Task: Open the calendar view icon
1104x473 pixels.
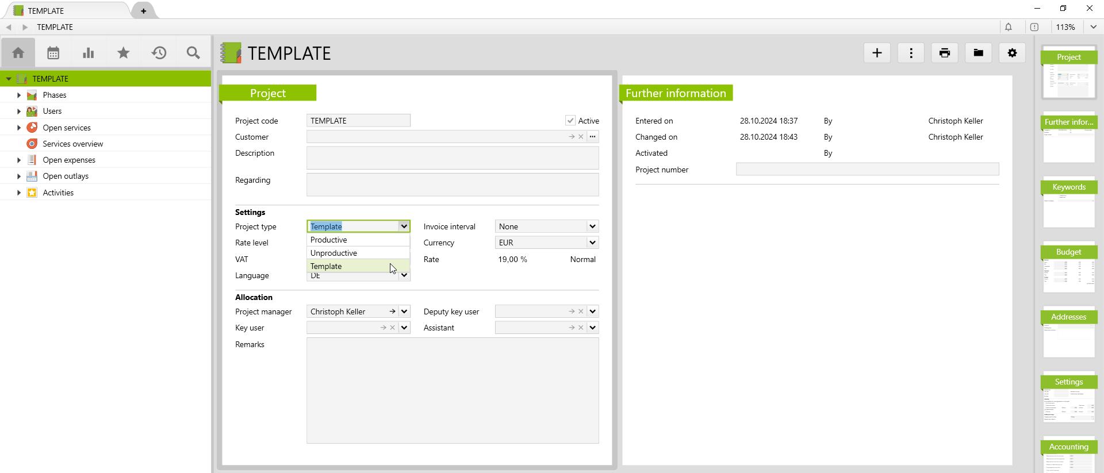Action: tap(53, 53)
